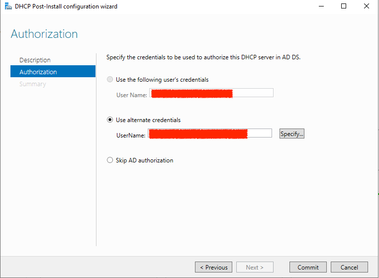Select "Use the following user's credentials" radio
The width and height of the screenshot is (379, 278).
(x=110, y=80)
